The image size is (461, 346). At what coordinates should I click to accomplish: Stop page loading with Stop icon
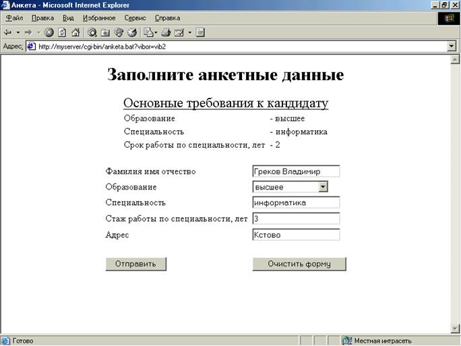[49, 32]
